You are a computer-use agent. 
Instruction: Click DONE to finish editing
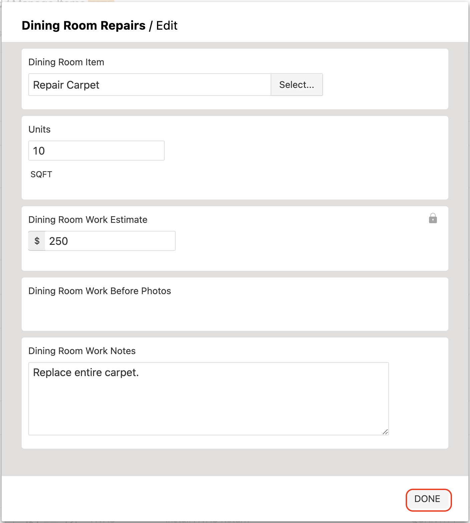[x=428, y=499]
